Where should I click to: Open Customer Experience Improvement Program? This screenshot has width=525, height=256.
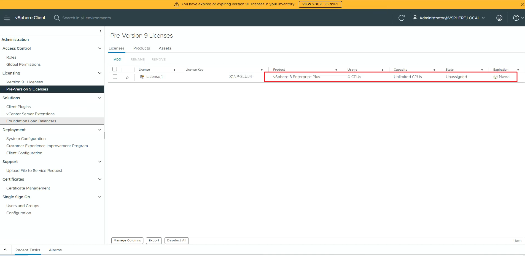click(x=47, y=146)
